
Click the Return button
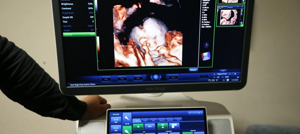(x=193, y=70)
